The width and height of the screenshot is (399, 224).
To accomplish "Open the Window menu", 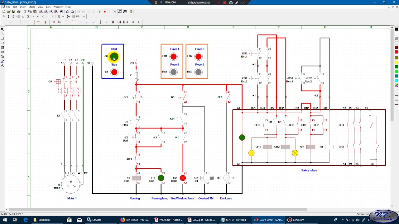I will click(x=58, y=7).
